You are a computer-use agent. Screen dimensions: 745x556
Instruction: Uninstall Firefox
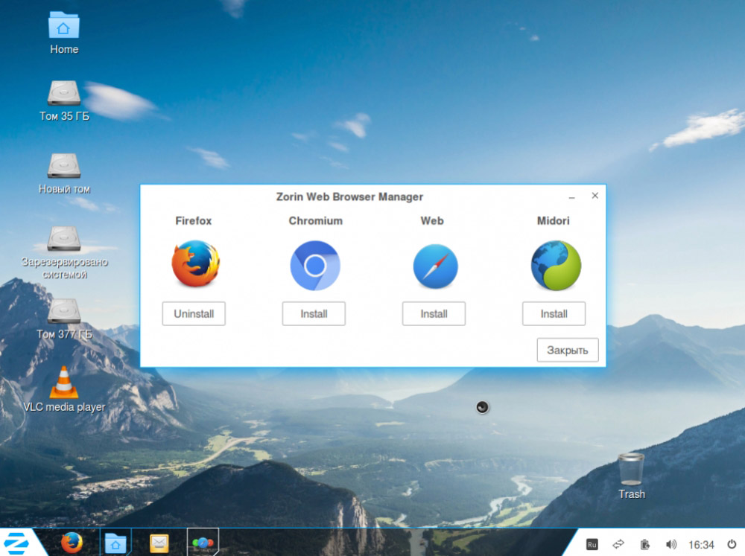[x=194, y=314]
